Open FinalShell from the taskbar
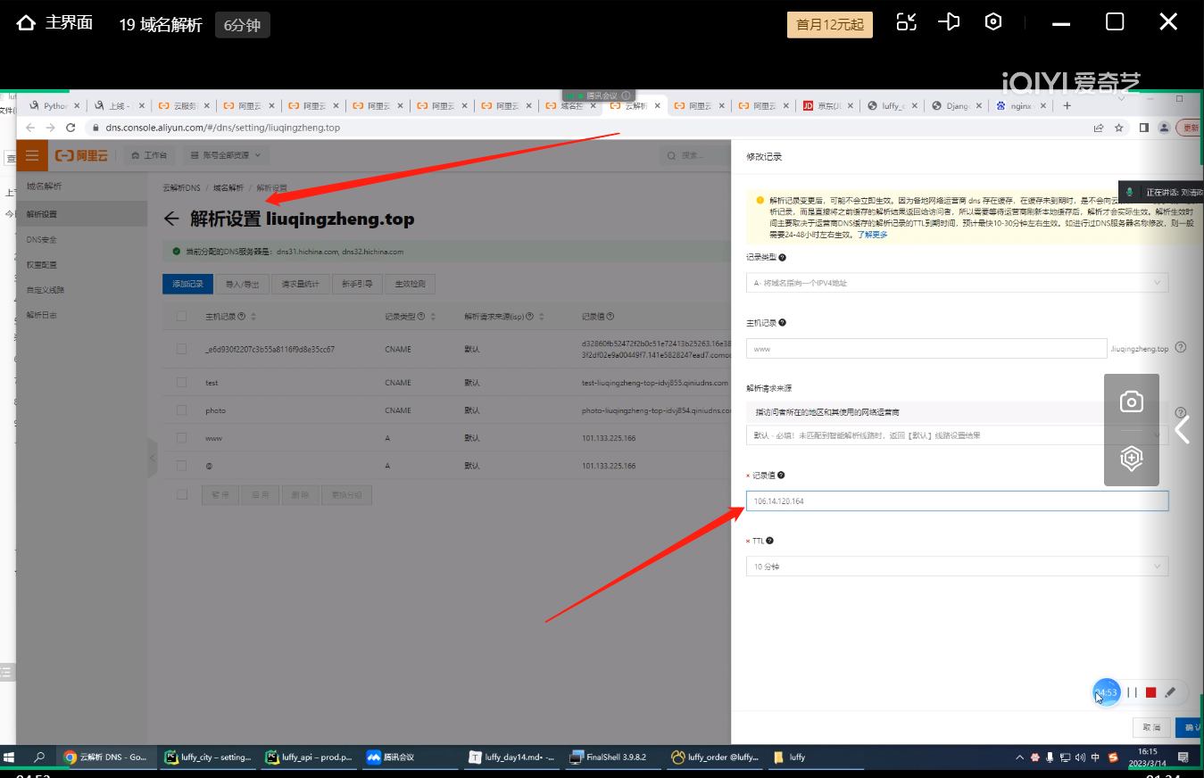 pos(613,757)
